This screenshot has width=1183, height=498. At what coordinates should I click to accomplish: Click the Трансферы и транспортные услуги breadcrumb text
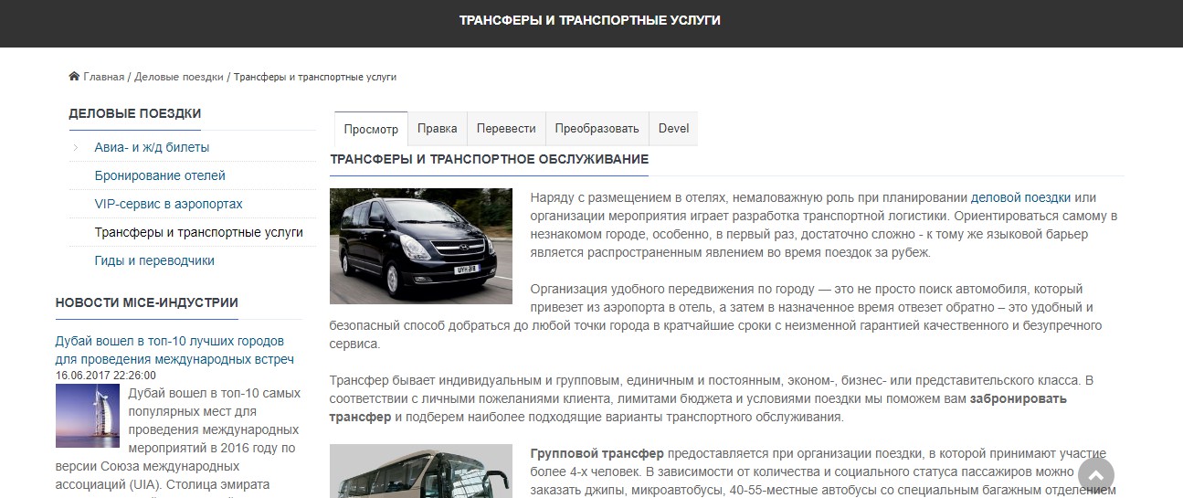click(x=315, y=77)
